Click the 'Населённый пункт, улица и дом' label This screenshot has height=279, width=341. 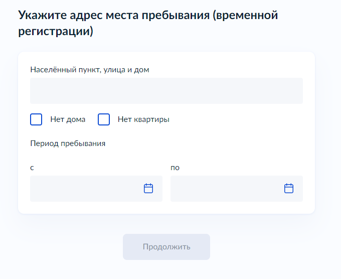tap(90, 70)
